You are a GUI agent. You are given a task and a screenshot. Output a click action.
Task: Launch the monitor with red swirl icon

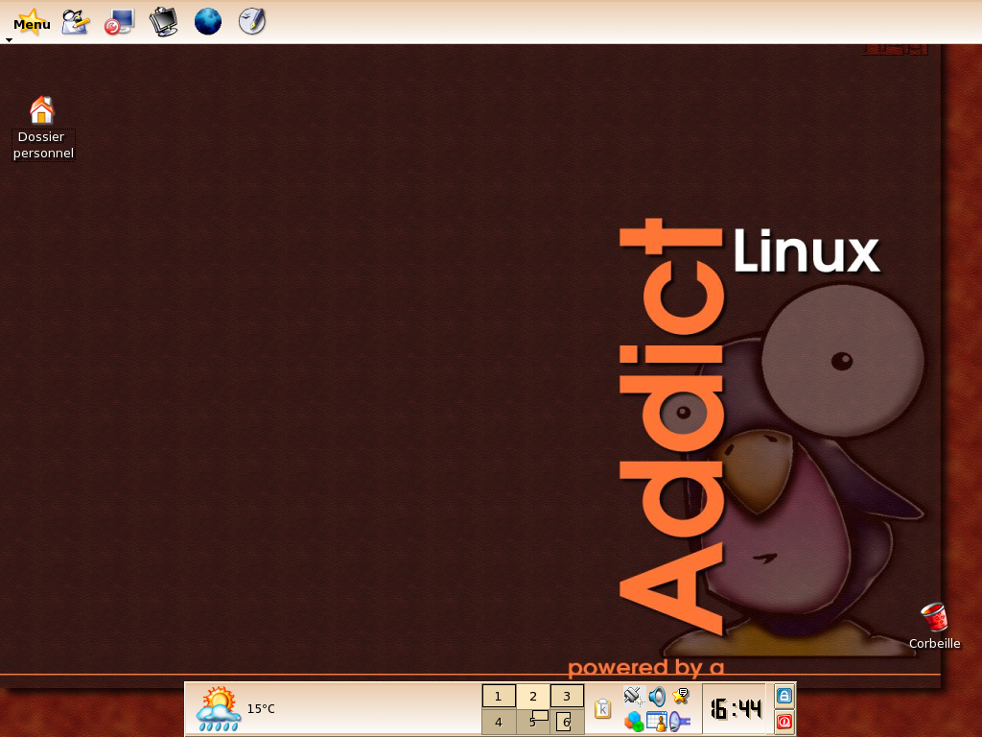pos(120,22)
